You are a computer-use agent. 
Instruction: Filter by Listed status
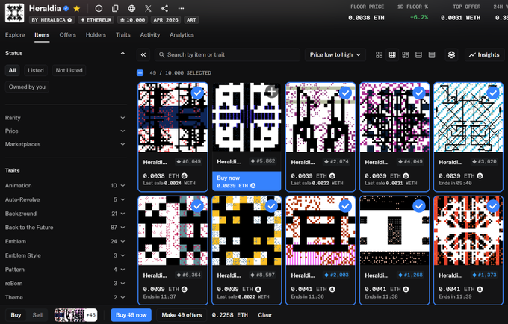tap(36, 71)
